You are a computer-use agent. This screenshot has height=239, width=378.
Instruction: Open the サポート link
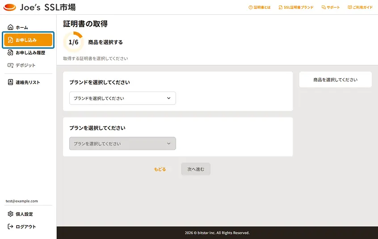pyautogui.click(x=331, y=8)
